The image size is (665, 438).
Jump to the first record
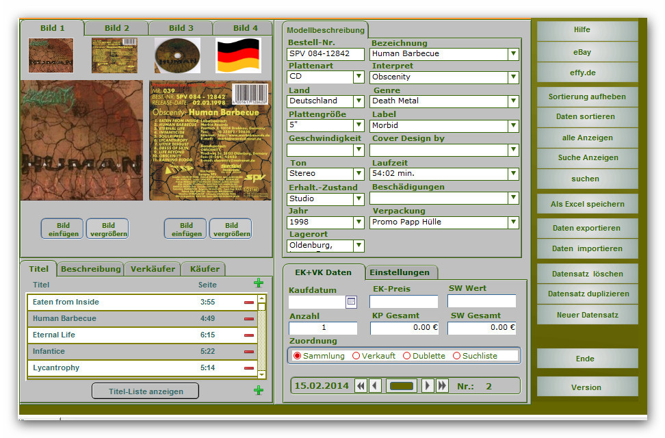tap(361, 386)
